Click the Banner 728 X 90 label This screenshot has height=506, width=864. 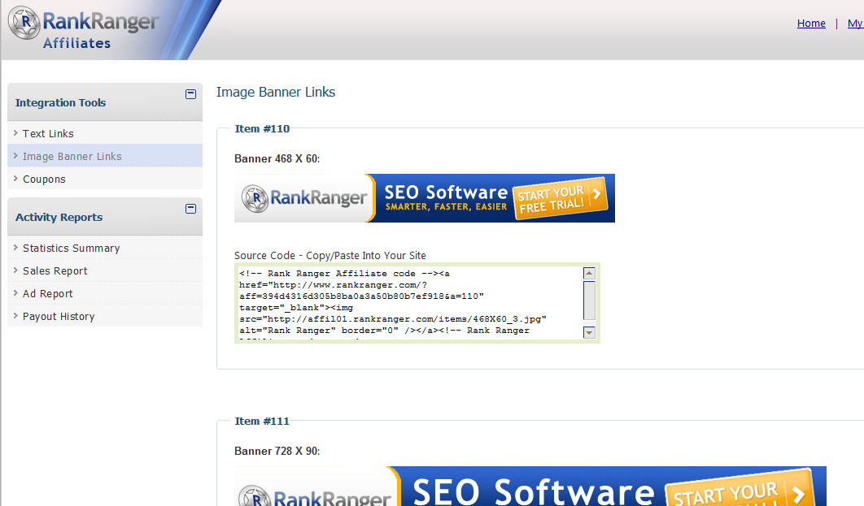click(x=277, y=452)
